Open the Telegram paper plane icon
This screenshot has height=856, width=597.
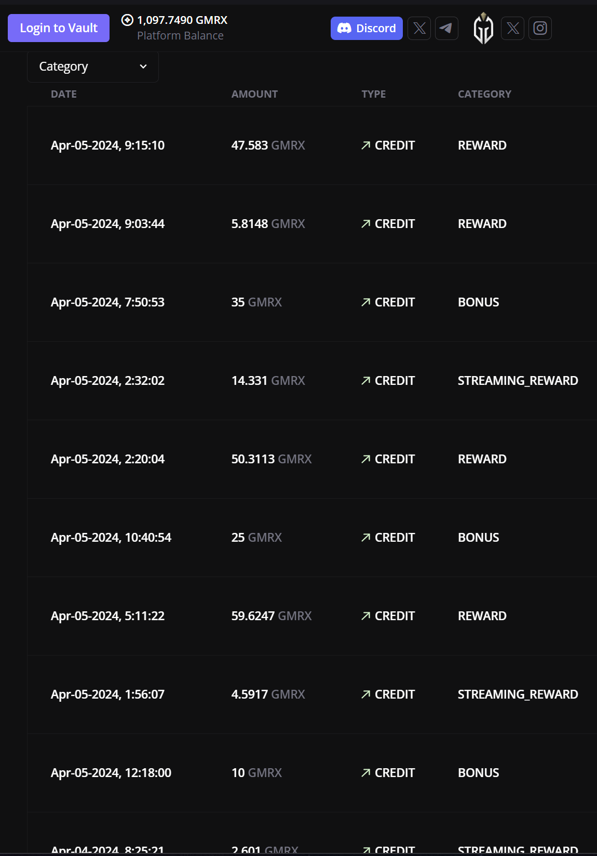pyautogui.click(x=446, y=28)
